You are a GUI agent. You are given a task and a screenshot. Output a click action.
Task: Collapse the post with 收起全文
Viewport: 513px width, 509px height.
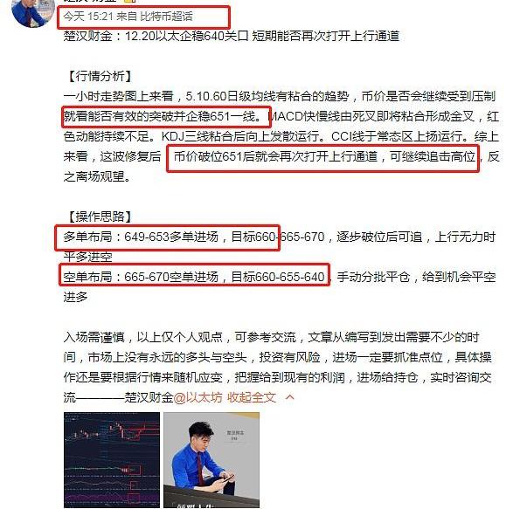tap(252, 397)
